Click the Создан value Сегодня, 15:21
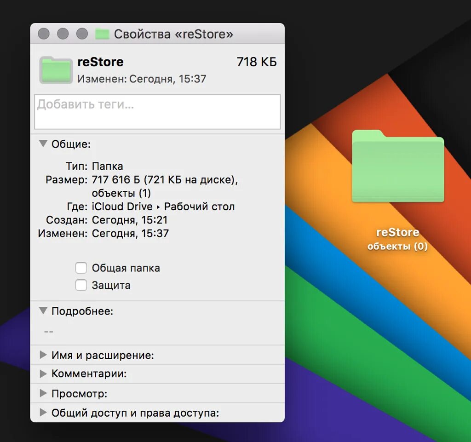 click(129, 220)
